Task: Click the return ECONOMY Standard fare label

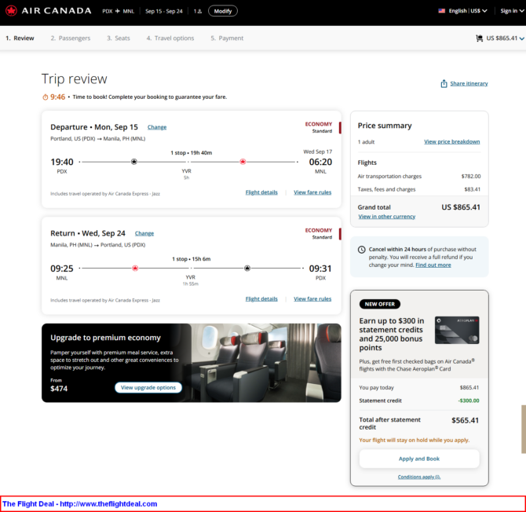Action: pos(319,234)
